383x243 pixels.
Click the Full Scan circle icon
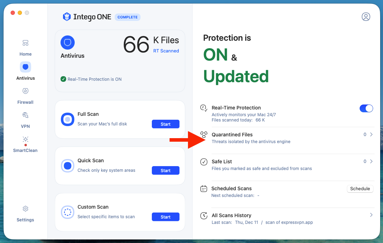[68, 119]
